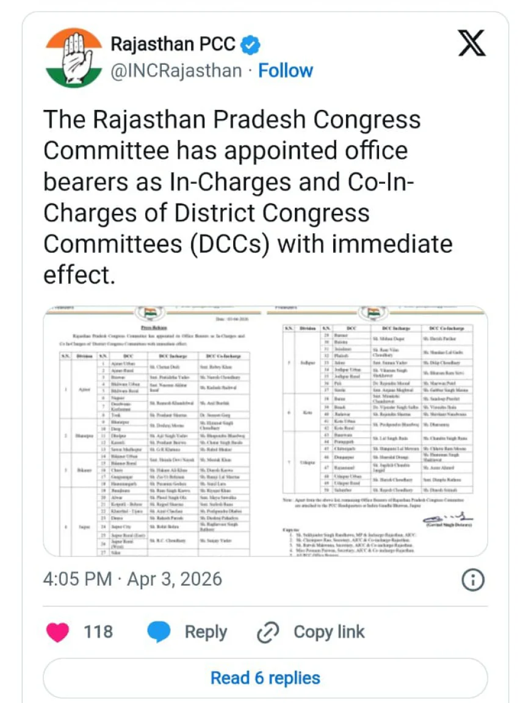Viewport: 531px width, 703px height.
Task: Open the attached press release image
Action: [x=265, y=431]
